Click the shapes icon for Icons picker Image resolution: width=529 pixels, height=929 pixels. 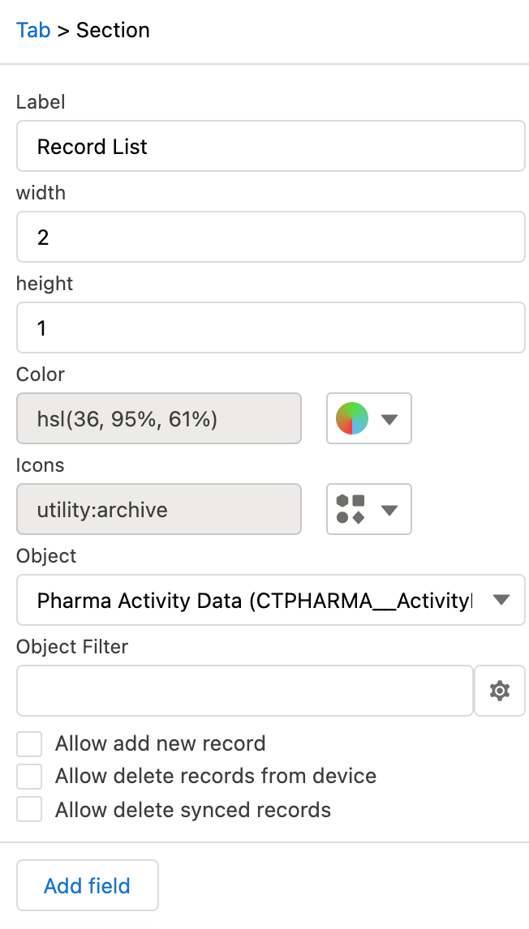pos(351,509)
